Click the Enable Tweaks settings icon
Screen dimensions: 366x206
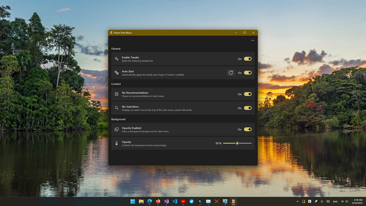116,59
